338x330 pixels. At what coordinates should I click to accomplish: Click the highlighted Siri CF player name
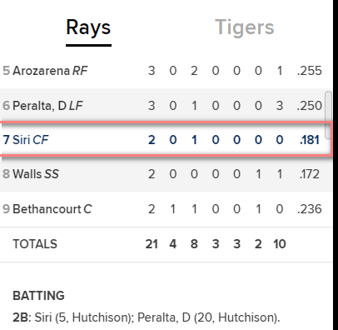[x=31, y=140]
